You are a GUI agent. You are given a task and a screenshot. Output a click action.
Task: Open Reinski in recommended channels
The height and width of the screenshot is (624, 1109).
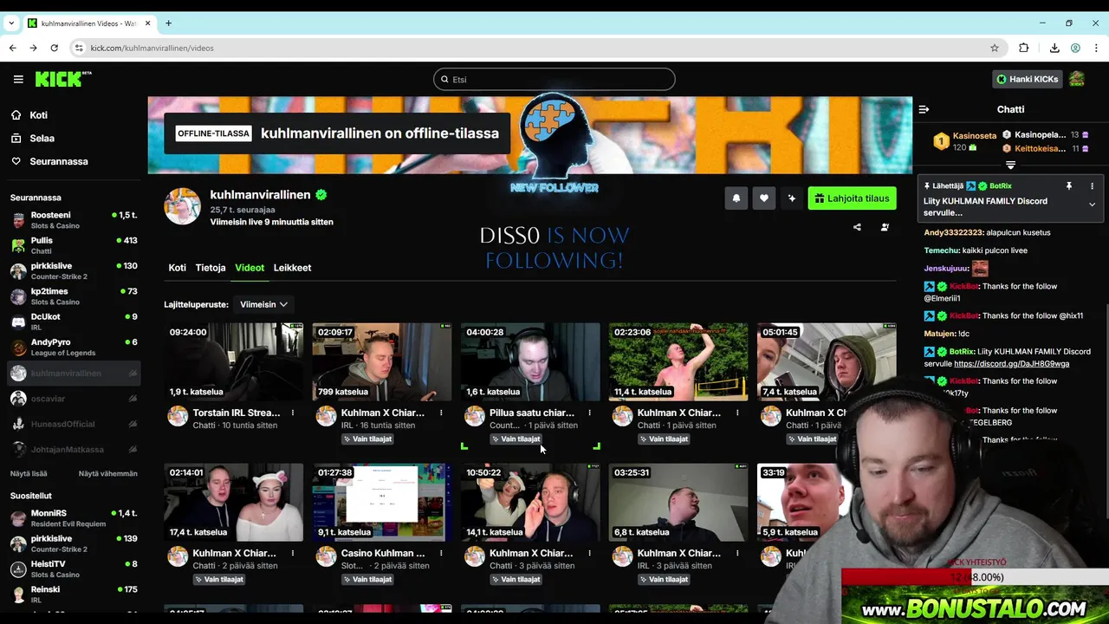74,595
